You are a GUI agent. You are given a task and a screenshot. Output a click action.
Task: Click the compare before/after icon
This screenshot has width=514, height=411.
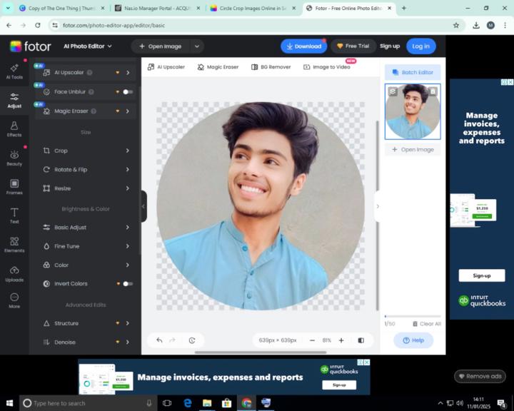361,340
